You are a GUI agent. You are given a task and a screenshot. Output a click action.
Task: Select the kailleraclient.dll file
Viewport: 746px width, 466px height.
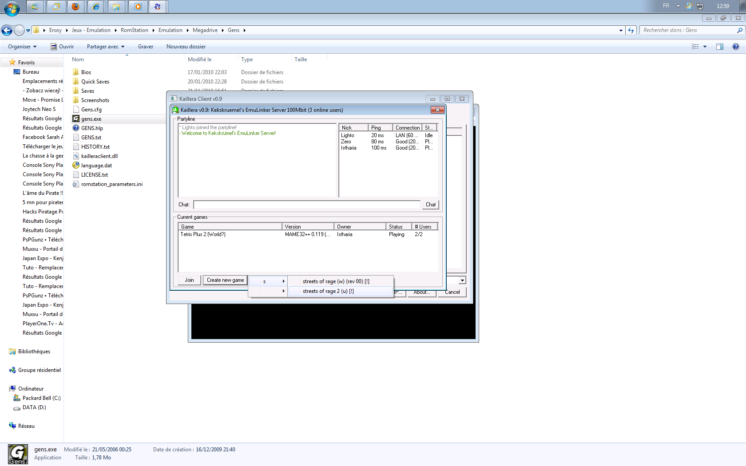99,156
